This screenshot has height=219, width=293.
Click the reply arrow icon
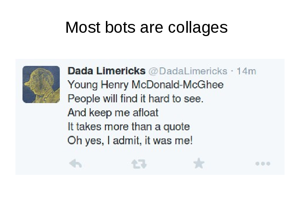tap(75, 164)
